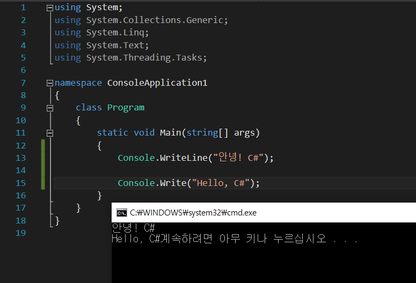This screenshot has width=416, height=283.
Task: Click the Main method name
Action: tap(170, 133)
